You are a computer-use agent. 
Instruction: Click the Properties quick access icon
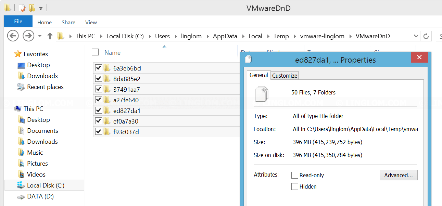point(22,8)
